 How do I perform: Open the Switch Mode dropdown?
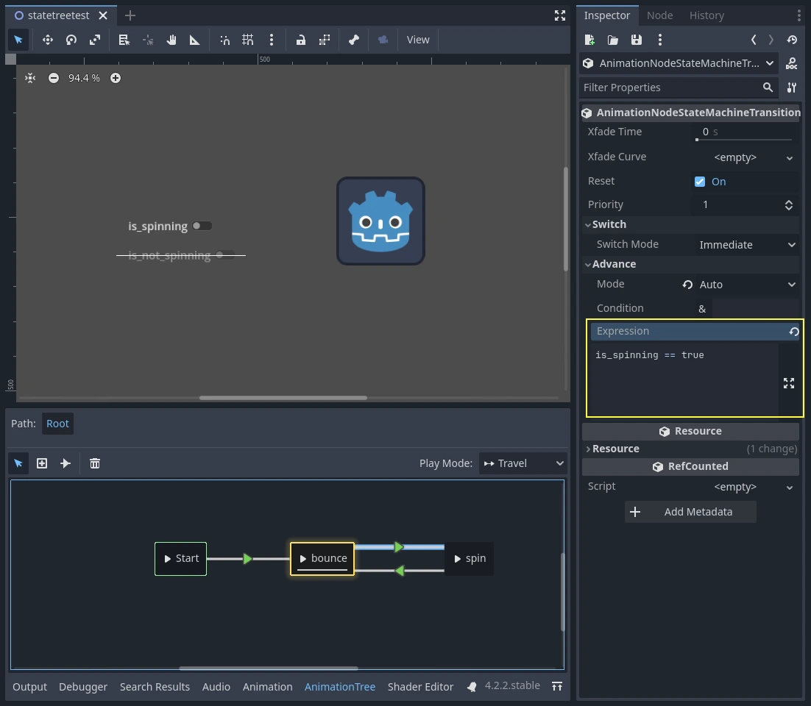(746, 244)
